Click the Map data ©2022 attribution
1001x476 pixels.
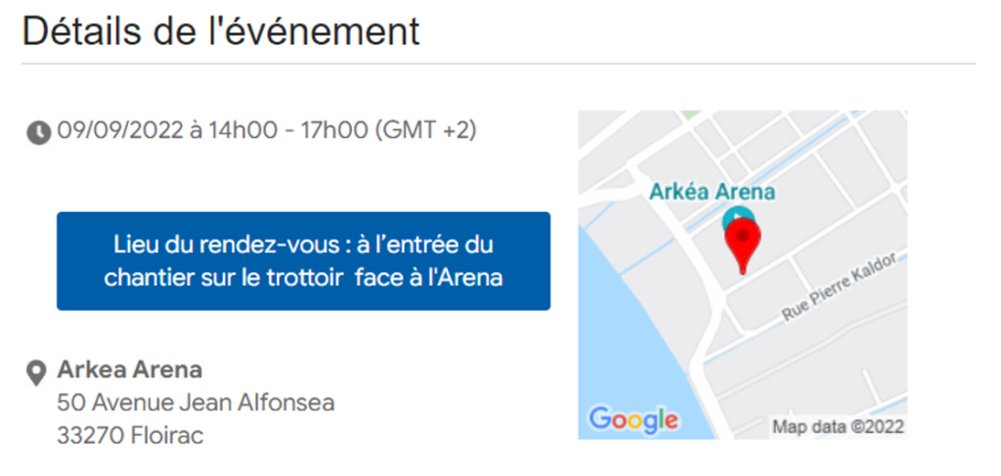pyautogui.click(x=838, y=426)
